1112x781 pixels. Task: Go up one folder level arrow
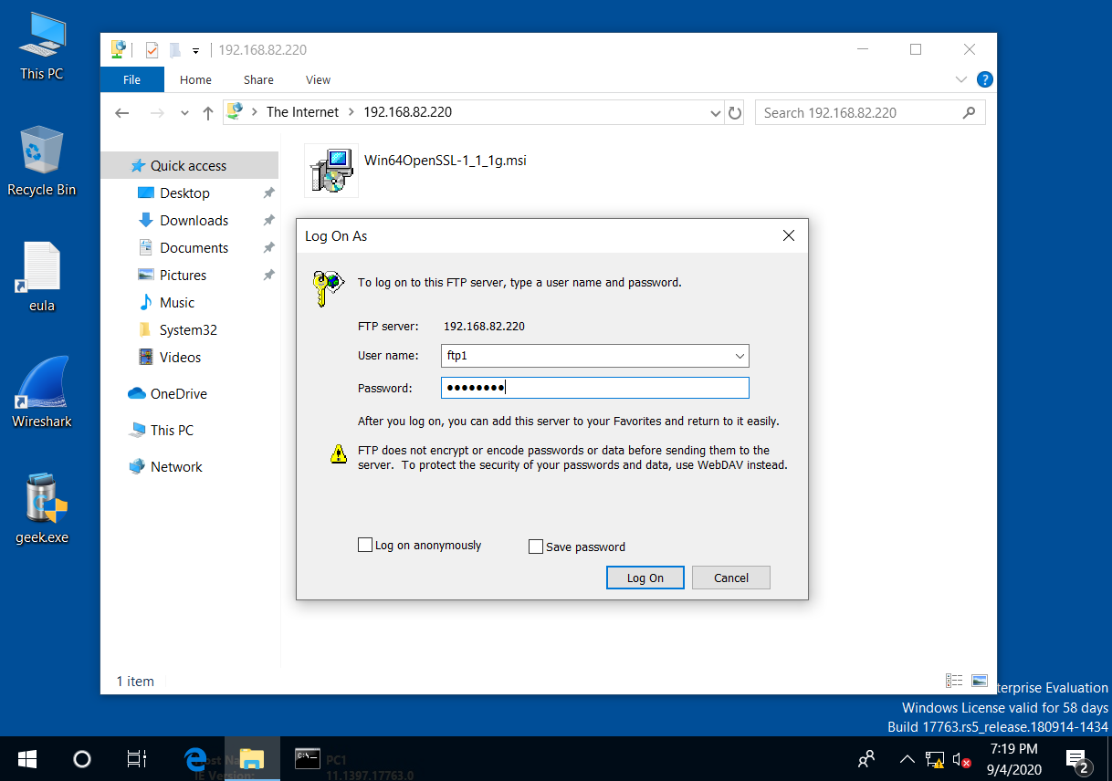[x=208, y=113]
